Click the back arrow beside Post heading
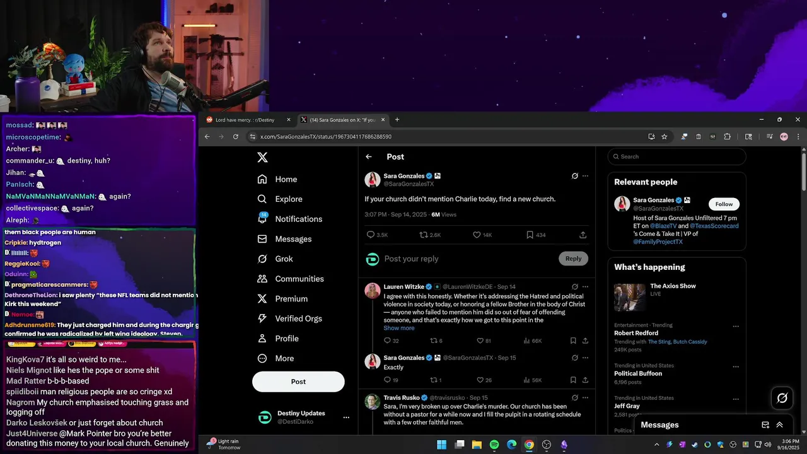 point(369,157)
